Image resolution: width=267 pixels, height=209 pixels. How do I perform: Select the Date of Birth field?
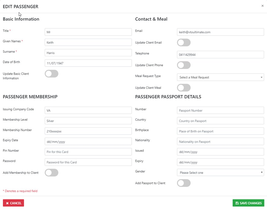tap(88, 63)
